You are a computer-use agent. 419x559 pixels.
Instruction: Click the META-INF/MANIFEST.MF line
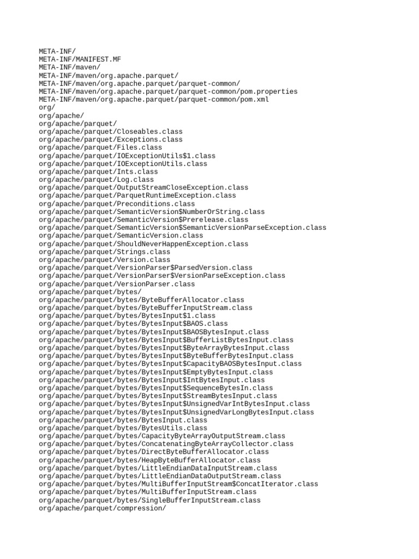[x=80, y=59]
